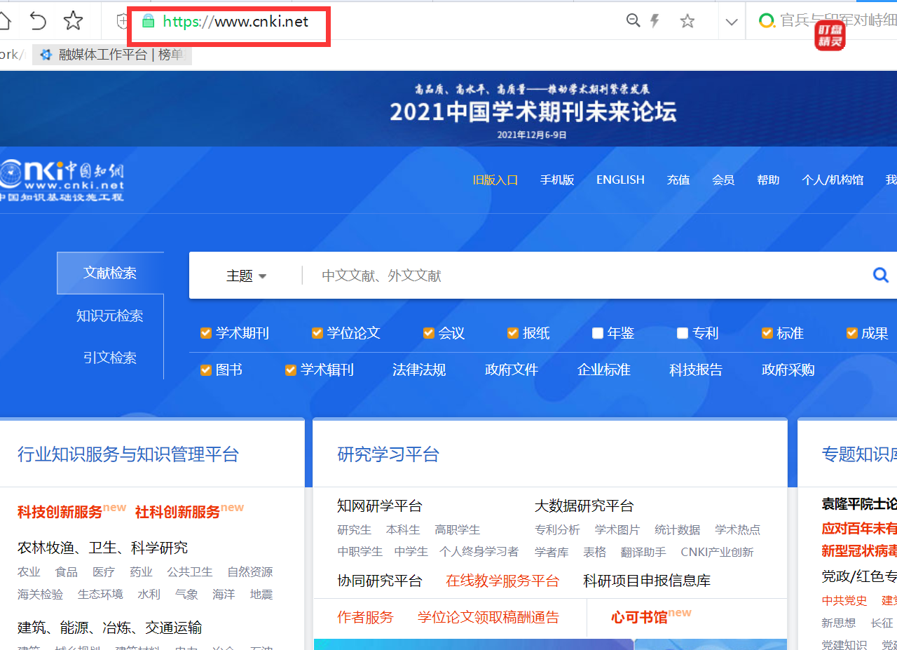Open 旧版入口 in top navigation
The width and height of the screenshot is (897, 650).
(495, 180)
